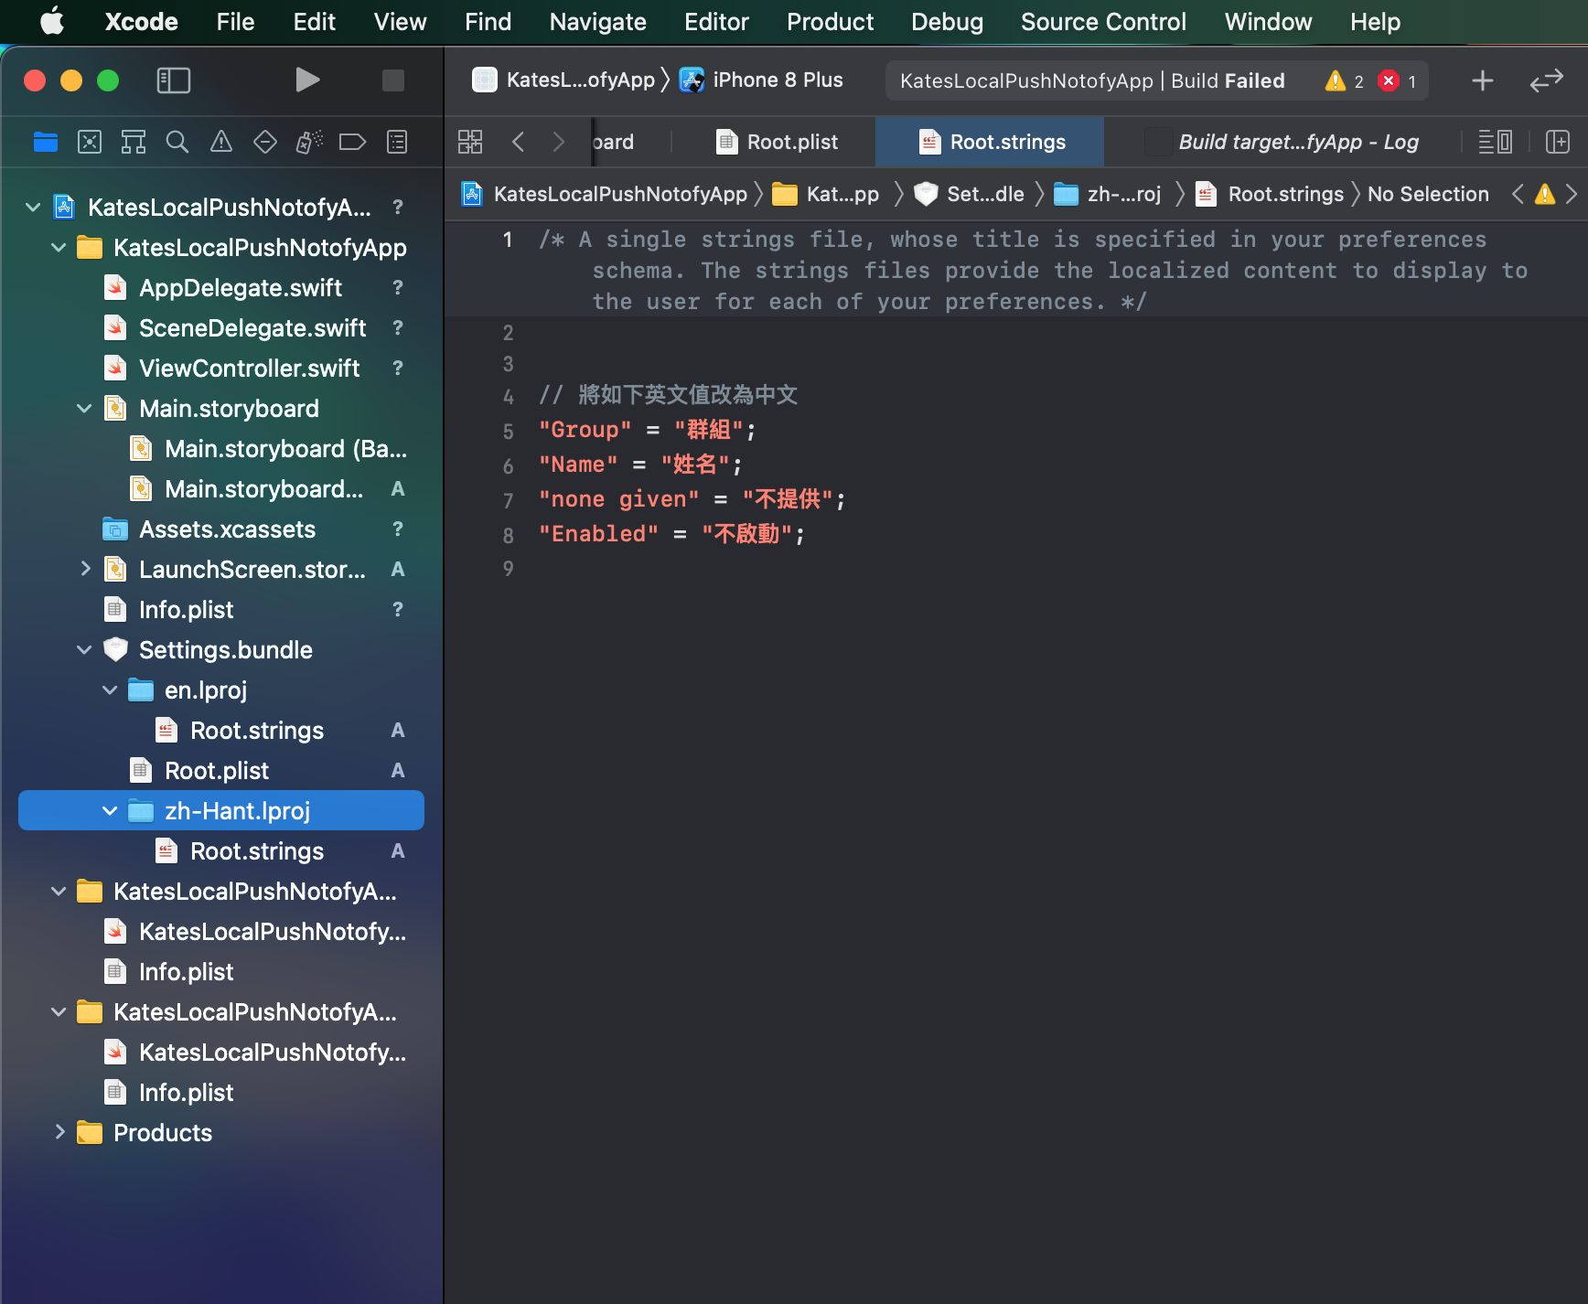This screenshot has height=1304, width=1588.
Task: Place cursor on "none given" line
Action: (x=692, y=499)
